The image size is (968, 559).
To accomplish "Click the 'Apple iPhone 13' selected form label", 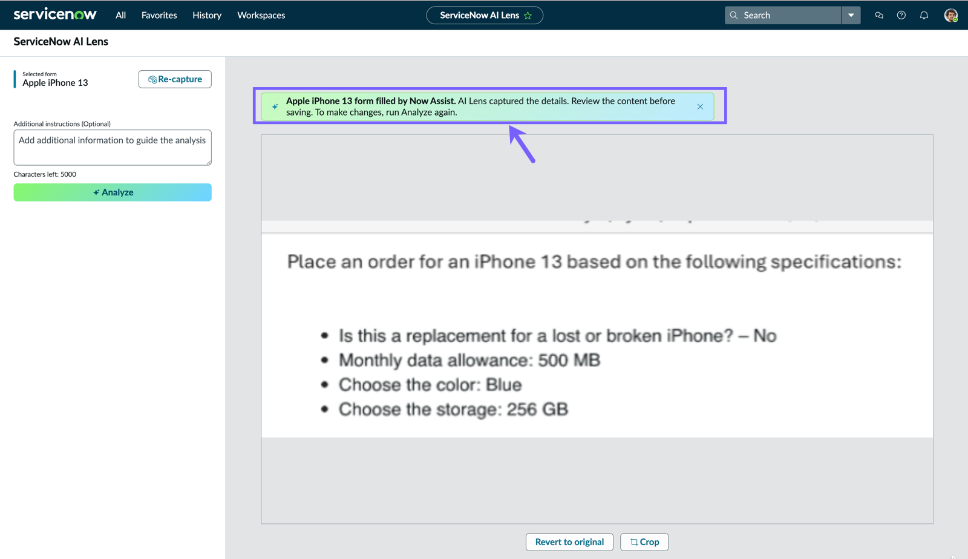I will (x=55, y=83).
